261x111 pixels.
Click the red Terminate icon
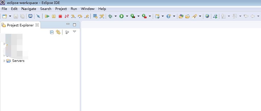(x=60, y=16)
